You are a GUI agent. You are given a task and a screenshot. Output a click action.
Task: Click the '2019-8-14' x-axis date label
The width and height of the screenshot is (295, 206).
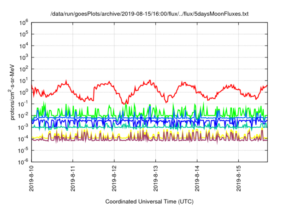coord(197,178)
